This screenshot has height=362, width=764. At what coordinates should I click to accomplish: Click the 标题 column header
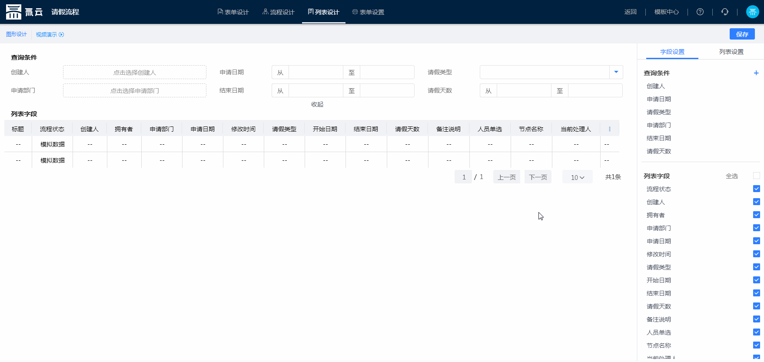coord(18,129)
